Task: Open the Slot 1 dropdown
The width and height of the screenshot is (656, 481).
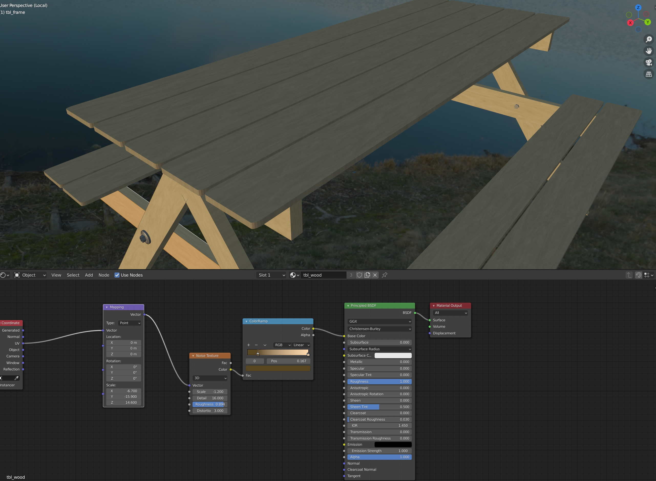Action: [x=271, y=275]
